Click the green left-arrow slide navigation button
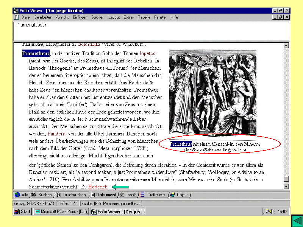 click(x=296, y=220)
